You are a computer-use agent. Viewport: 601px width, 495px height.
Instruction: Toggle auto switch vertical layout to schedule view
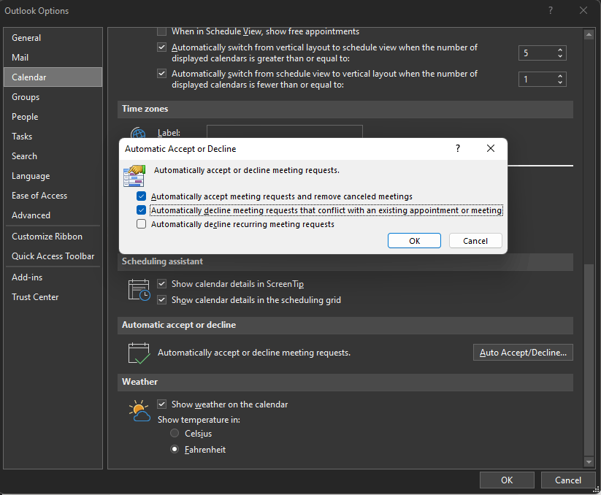161,47
